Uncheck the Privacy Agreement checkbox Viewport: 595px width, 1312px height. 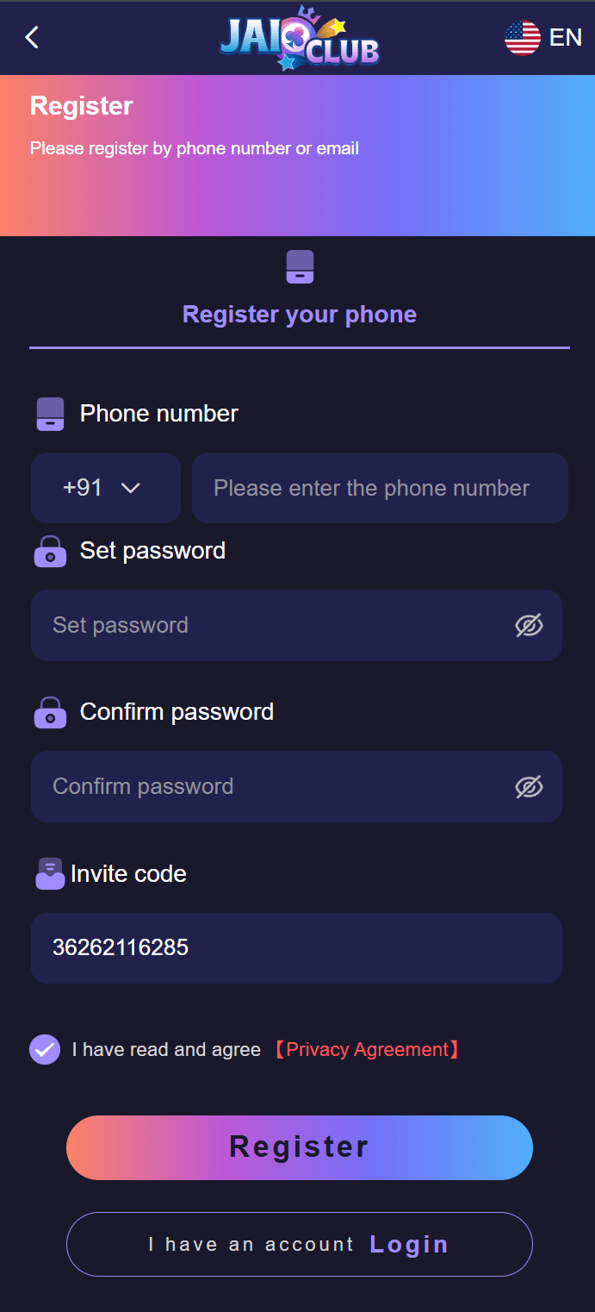pos(45,1049)
